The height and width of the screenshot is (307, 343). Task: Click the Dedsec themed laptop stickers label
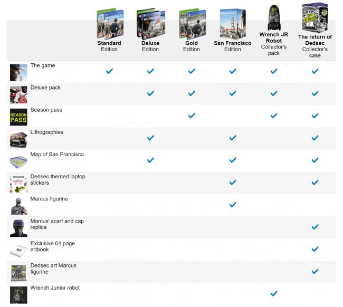coord(58,179)
